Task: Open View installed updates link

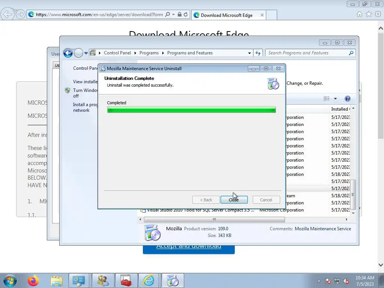Action: click(x=85, y=82)
